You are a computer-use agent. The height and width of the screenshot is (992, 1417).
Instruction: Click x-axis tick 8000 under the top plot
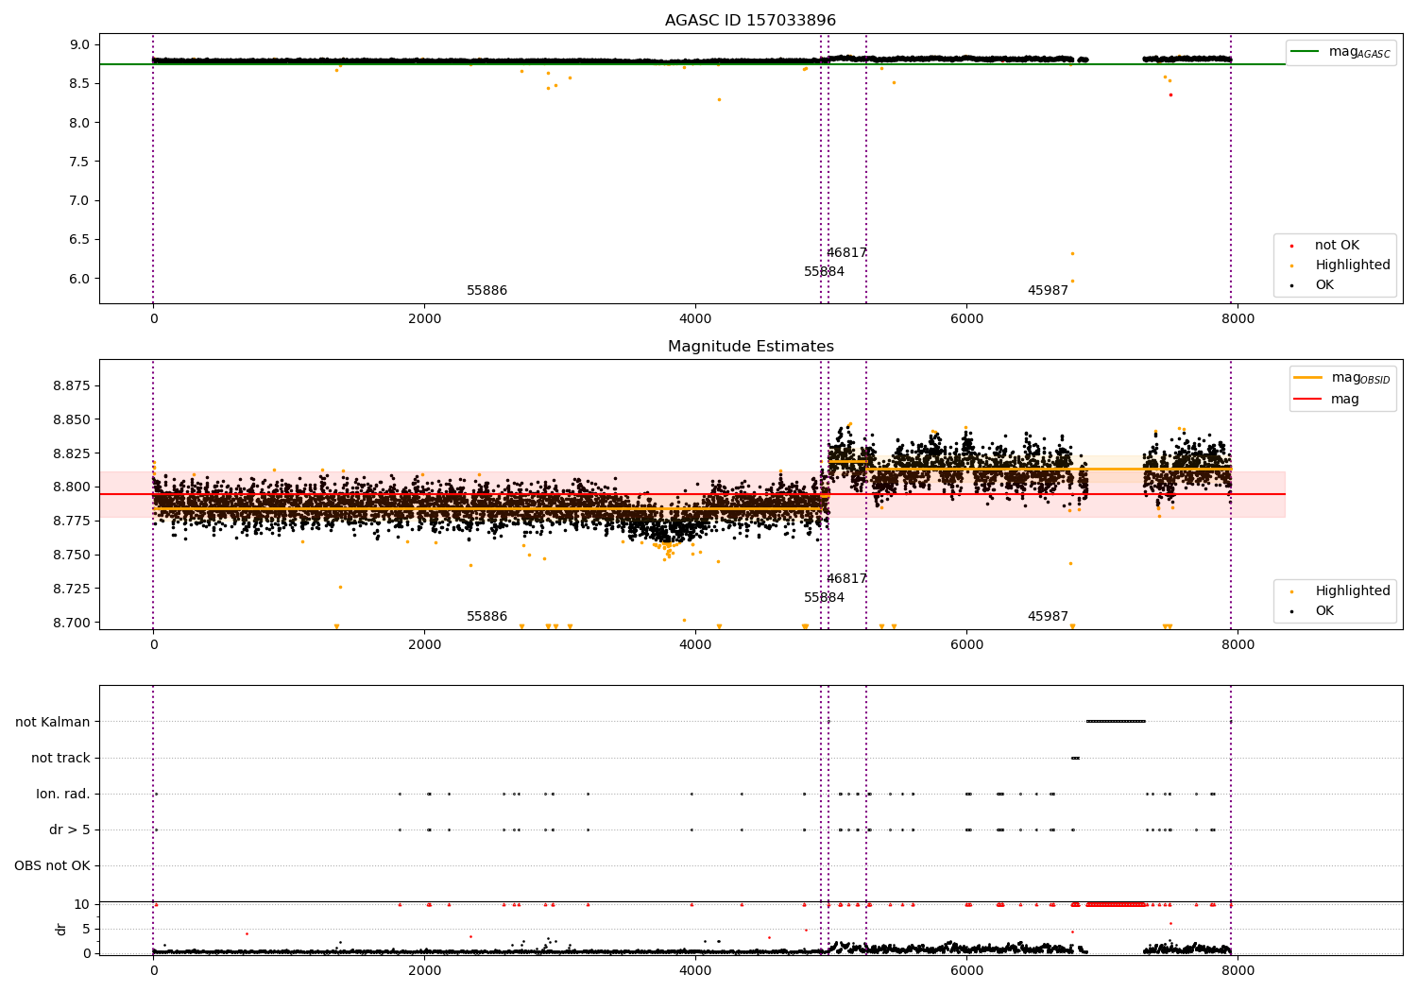(x=1238, y=318)
